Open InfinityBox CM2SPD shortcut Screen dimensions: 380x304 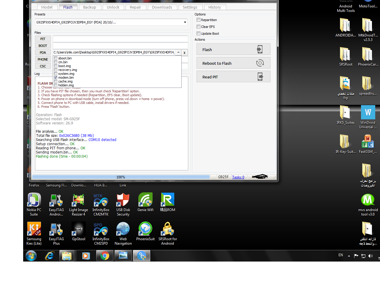pos(101,233)
